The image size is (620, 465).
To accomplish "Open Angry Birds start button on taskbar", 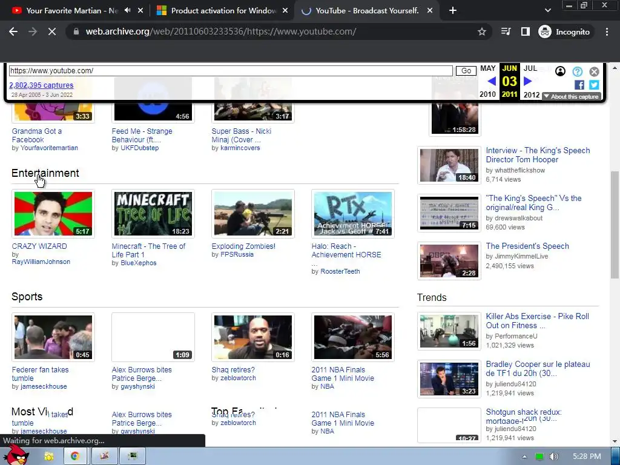I will pos(16,455).
